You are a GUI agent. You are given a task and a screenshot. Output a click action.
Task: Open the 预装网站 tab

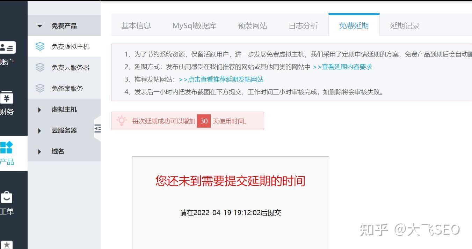[252, 25]
